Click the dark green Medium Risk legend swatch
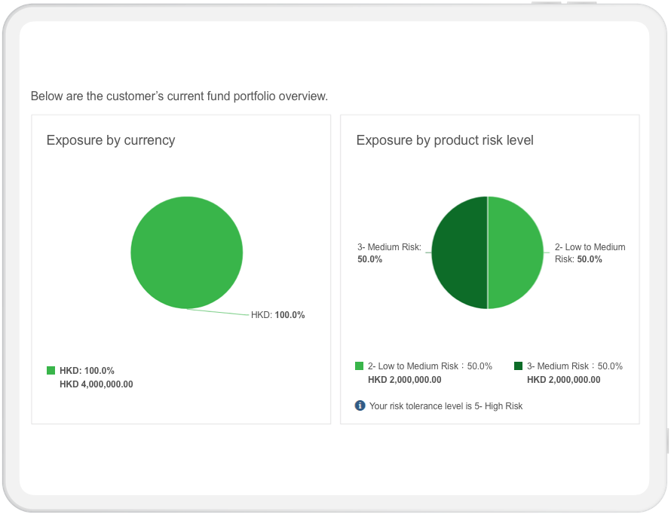Viewport: 671px width, 514px height. [518, 366]
